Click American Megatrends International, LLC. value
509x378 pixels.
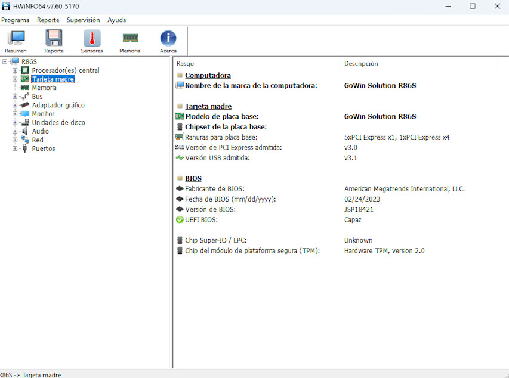coord(405,188)
